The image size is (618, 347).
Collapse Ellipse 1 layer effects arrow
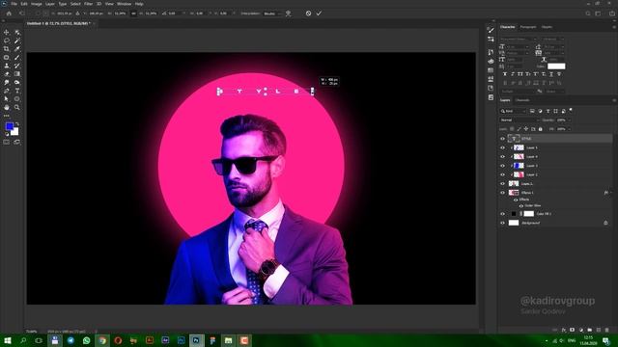[x=611, y=193]
